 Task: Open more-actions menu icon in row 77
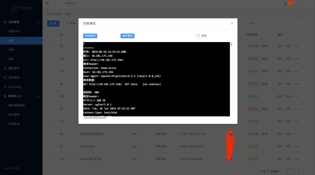[x=297, y=121]
